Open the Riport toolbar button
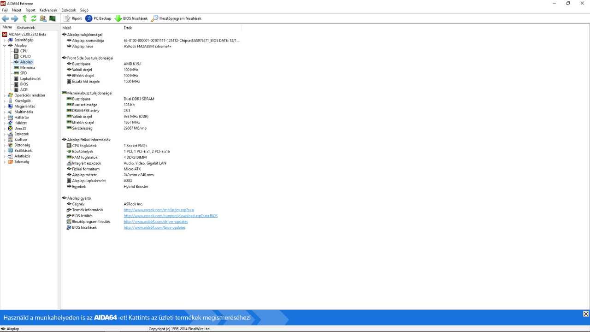590x332 pixels. pyautogui.click(x=73, y=18)
